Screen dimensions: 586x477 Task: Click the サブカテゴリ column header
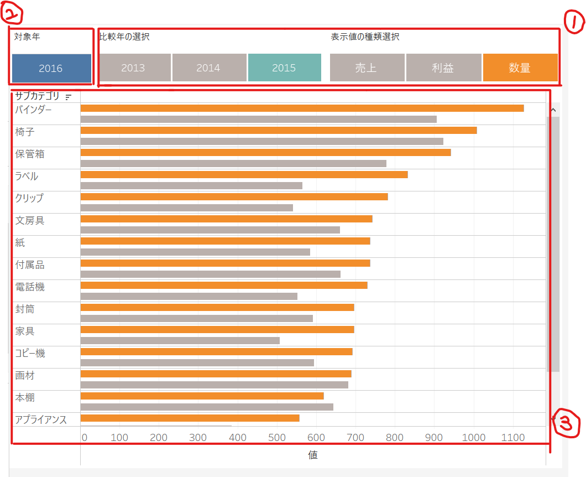38,96
